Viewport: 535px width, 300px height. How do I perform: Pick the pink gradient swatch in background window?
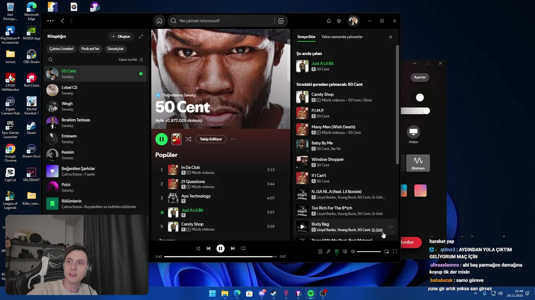(x=420, y=190)
